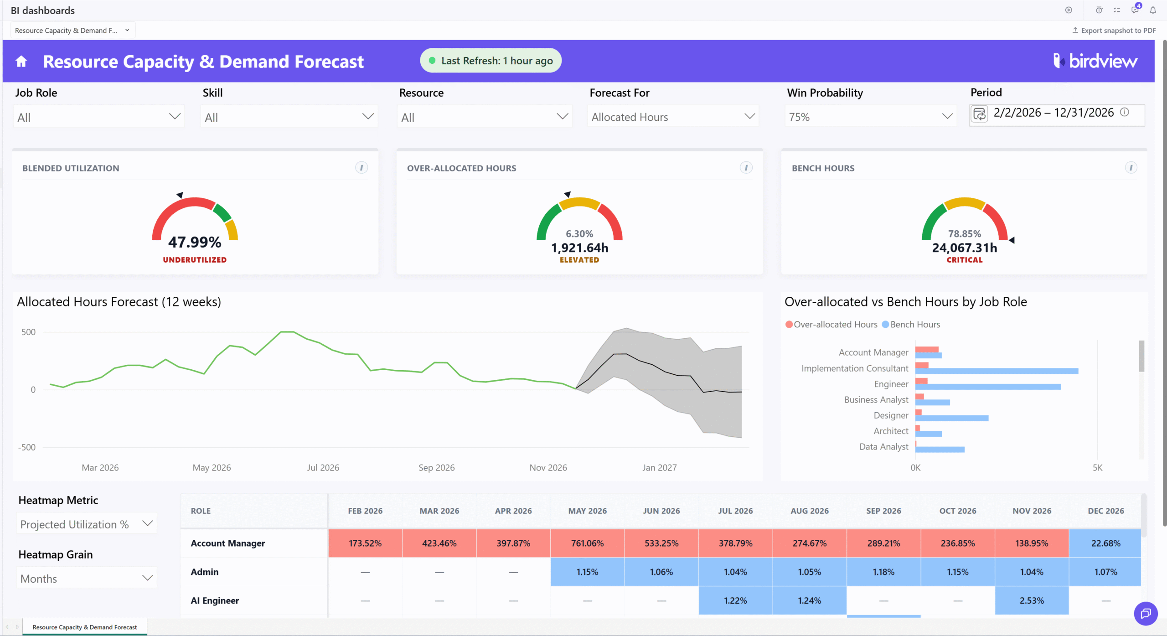Select the Resource Capacity & Demand Forecast bottom tab

click(x=85, y=627)
